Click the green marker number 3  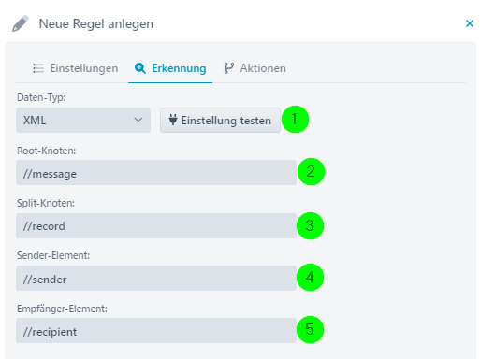click(x=310, y=226)
